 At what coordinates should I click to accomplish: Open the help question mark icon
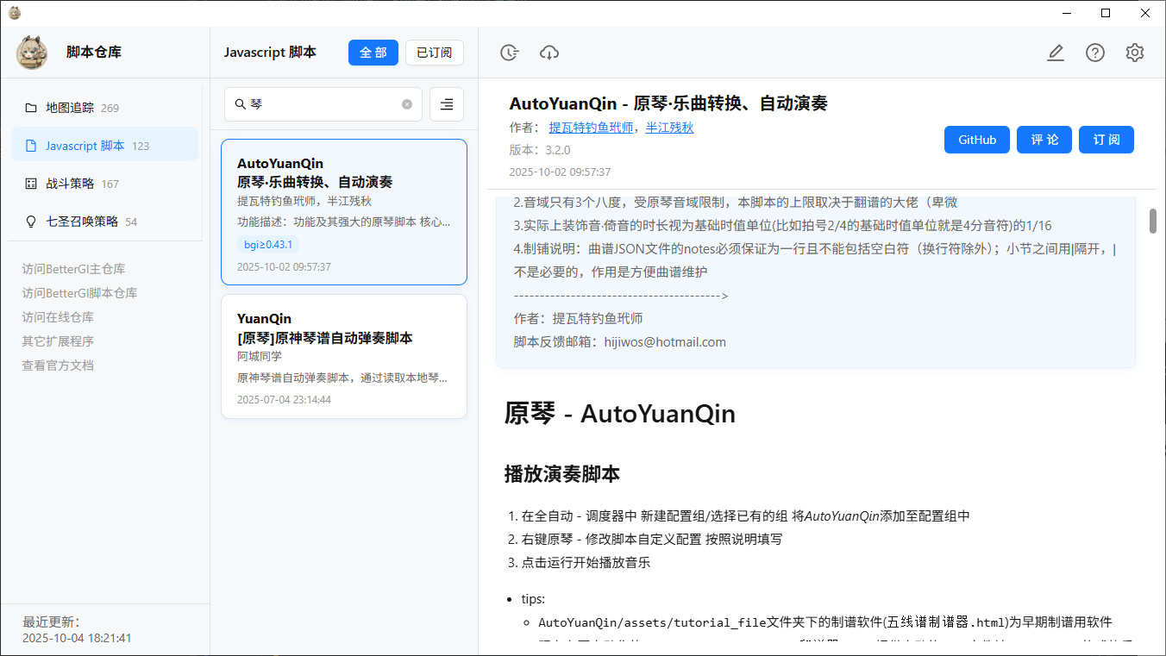tap(1095, 53)
